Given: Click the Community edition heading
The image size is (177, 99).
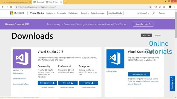Looking at the screenshot, I should [44, 66].
